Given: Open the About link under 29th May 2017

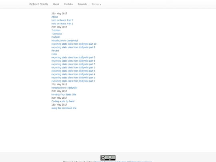Looking at the screenshot, I should [54, 17].
